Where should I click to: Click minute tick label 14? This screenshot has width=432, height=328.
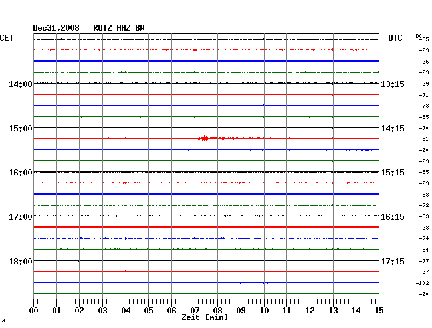pos(356,310)
